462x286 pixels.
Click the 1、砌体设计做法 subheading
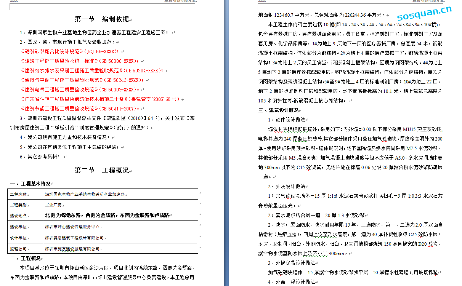click(286, 120)
